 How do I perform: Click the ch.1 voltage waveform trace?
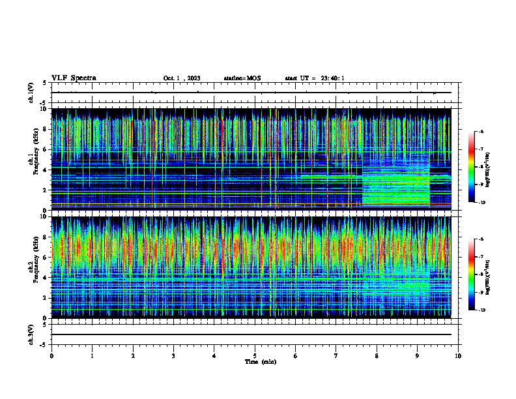(x=251, y=93)
